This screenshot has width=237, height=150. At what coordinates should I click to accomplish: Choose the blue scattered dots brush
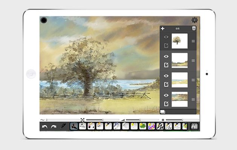pyautogui.click(x=117, y=126)
